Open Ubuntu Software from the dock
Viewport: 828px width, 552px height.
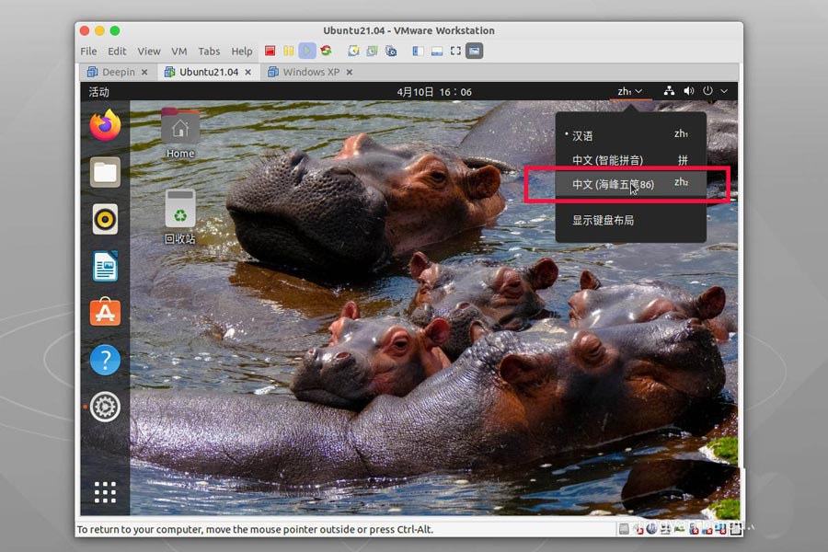(104, 313)
